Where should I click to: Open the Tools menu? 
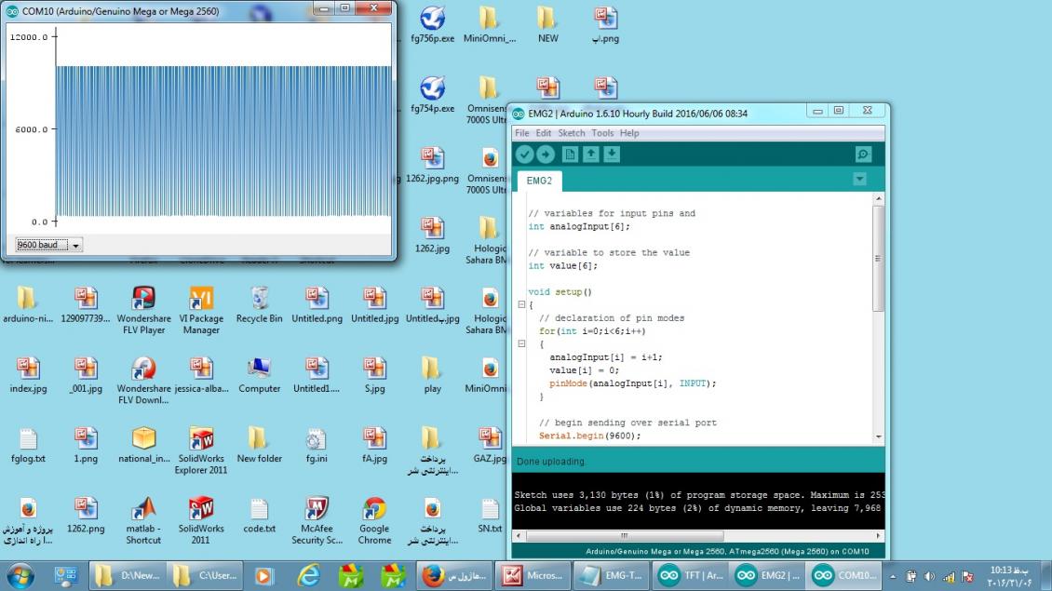[602, 133]
